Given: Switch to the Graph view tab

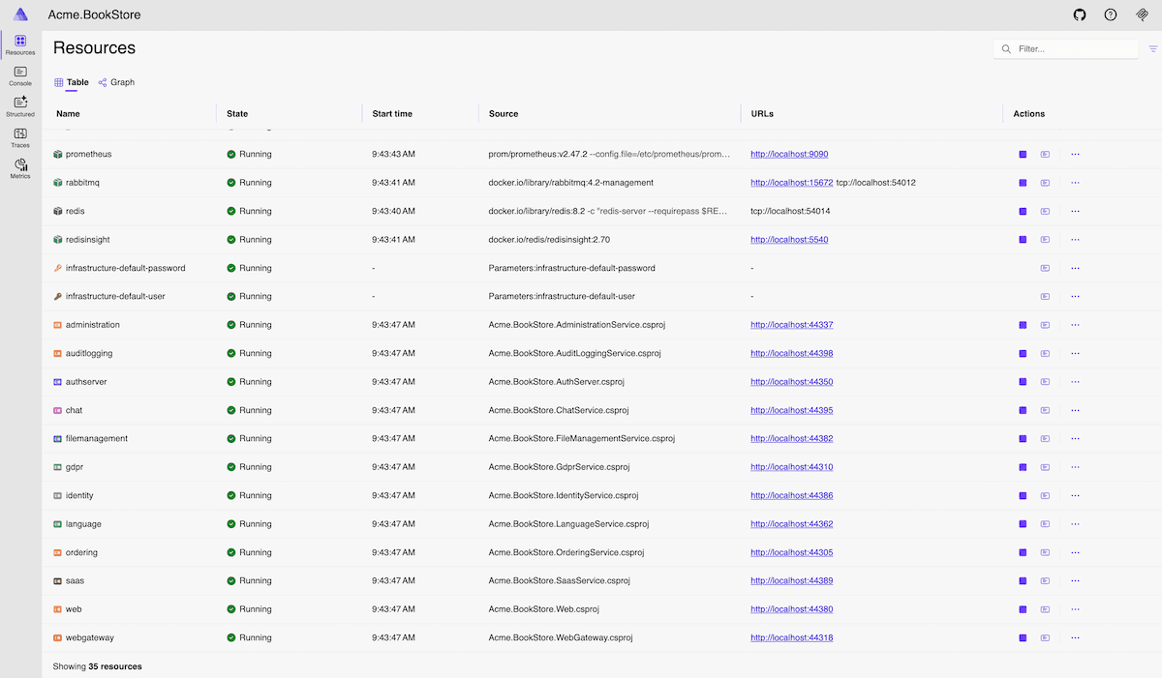Looking at the screenshot, I should point(116,82).
